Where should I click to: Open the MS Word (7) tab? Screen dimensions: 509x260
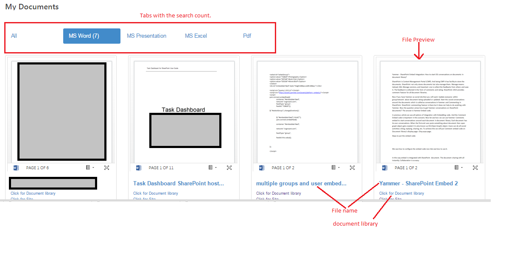tap(92, 36)
